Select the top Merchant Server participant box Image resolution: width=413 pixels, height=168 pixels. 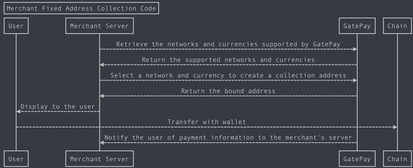(100, 26)
